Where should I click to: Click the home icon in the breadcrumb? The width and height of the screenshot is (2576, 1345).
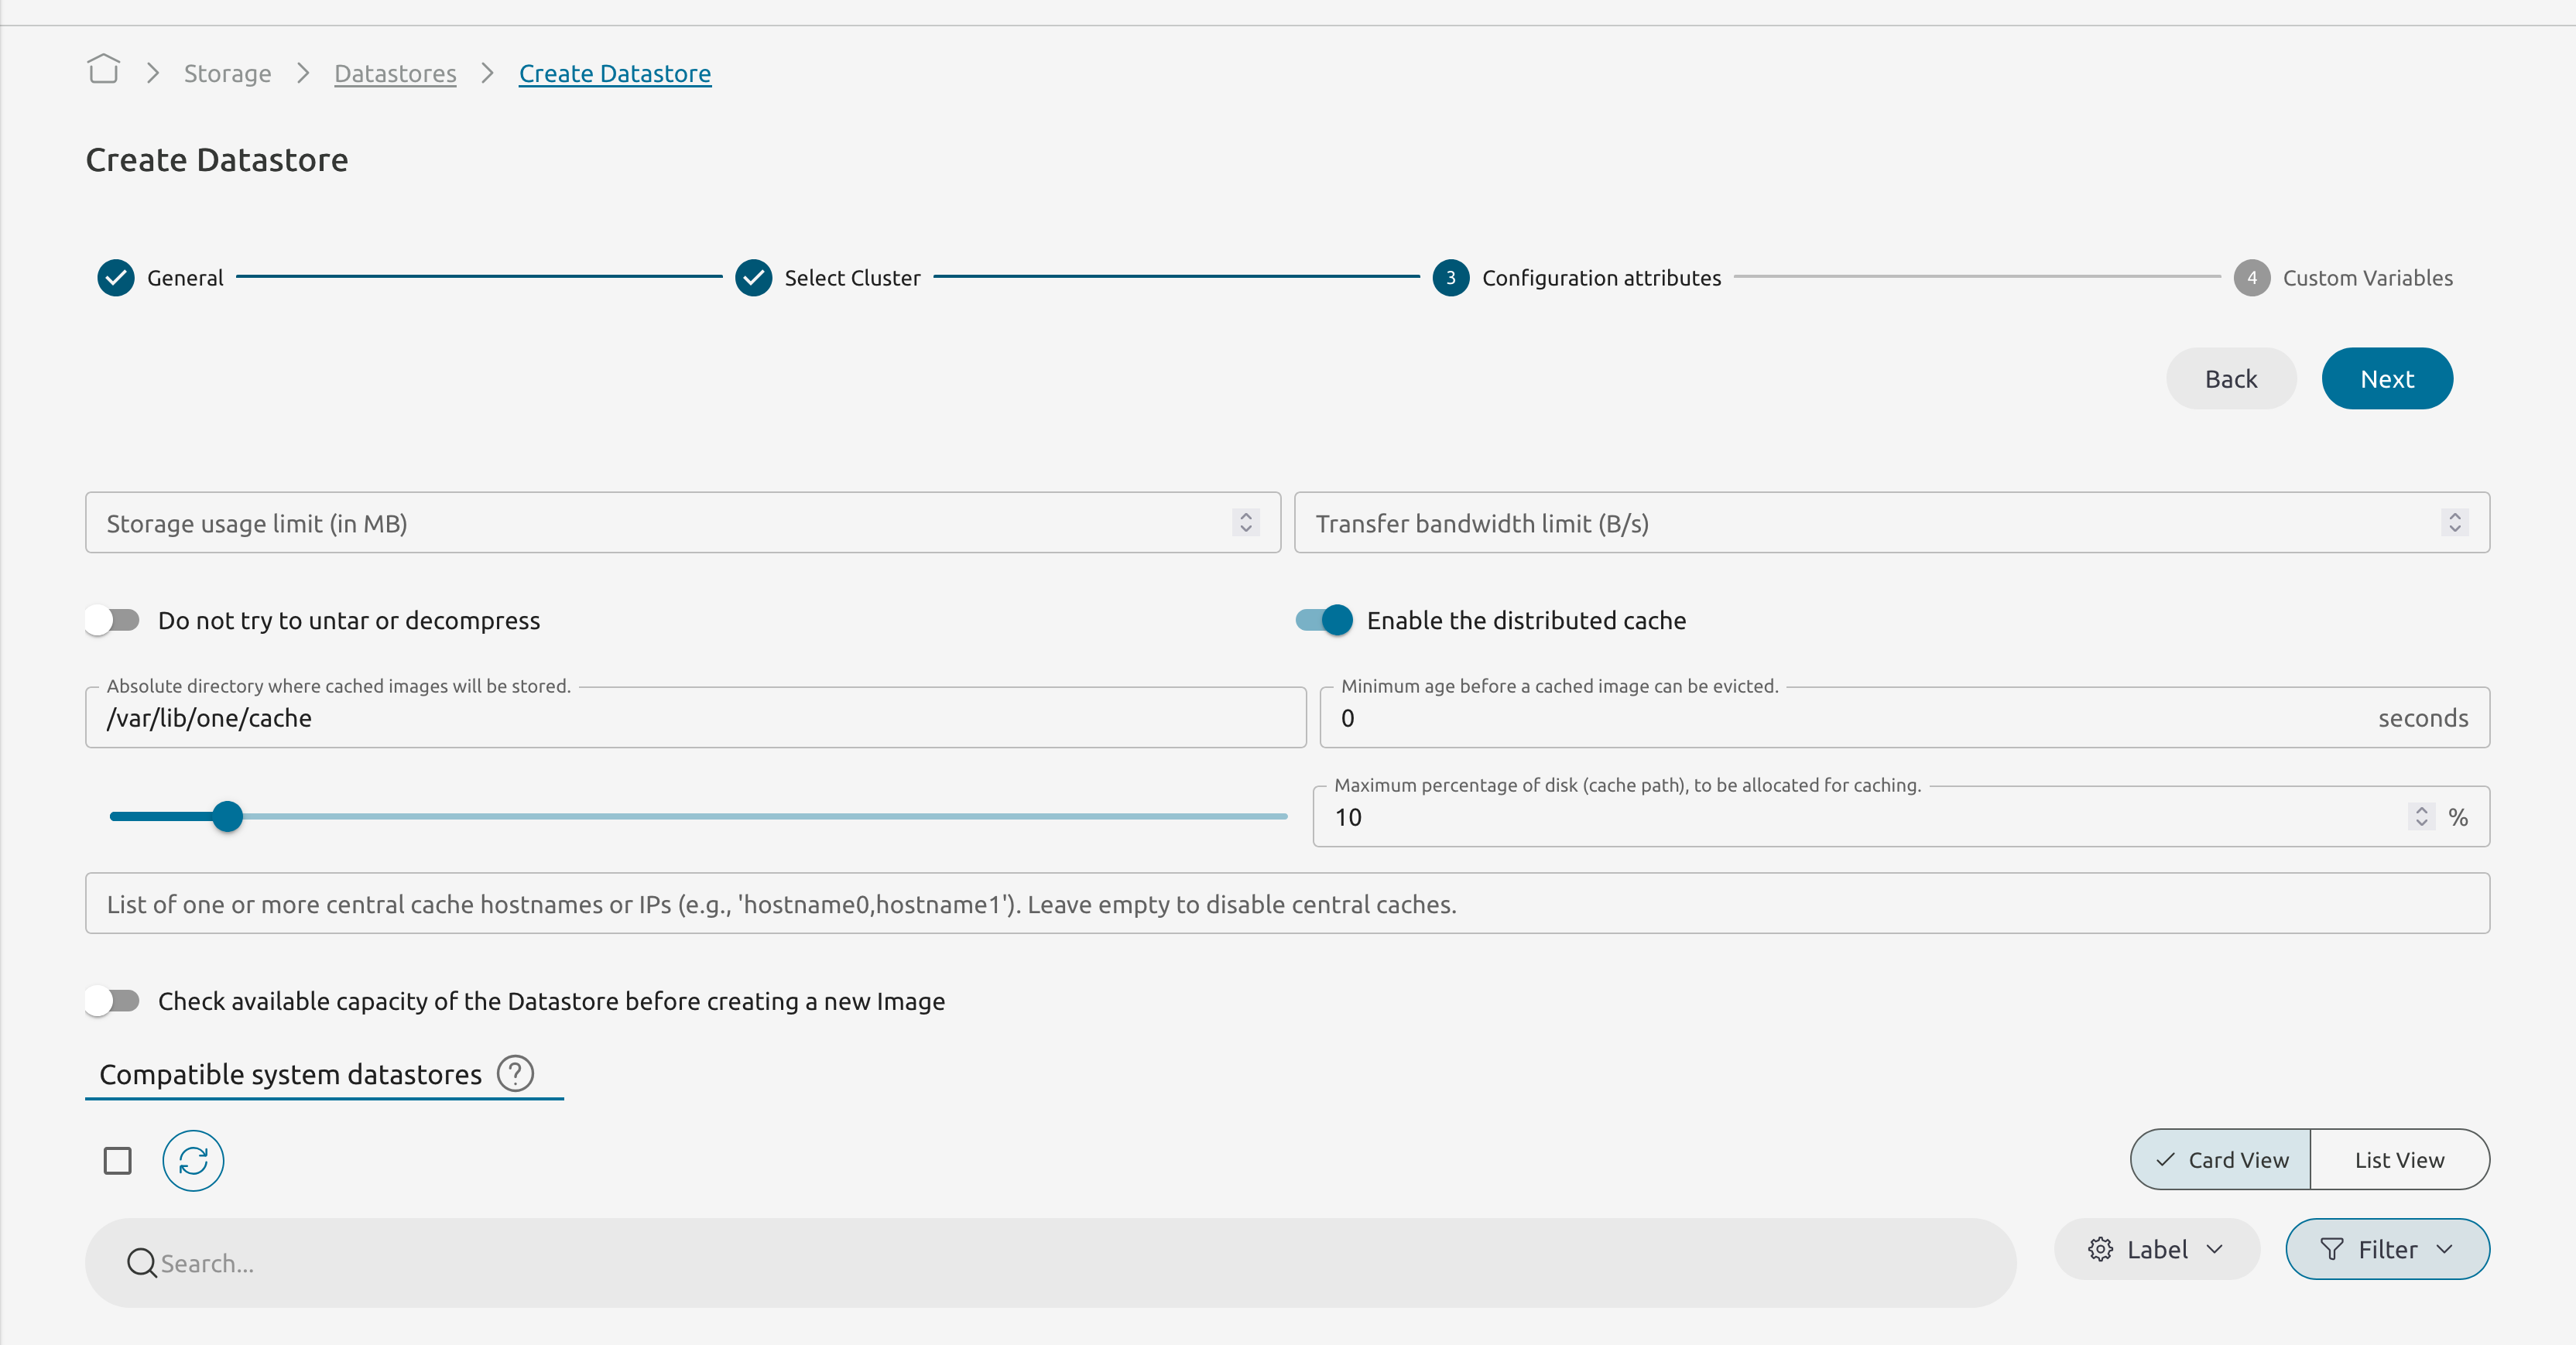[x=104, y=68]
